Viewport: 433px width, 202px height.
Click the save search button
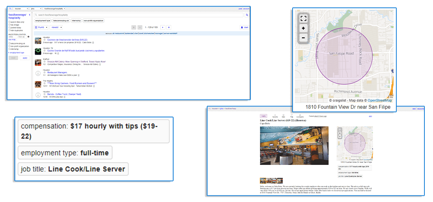244,27
